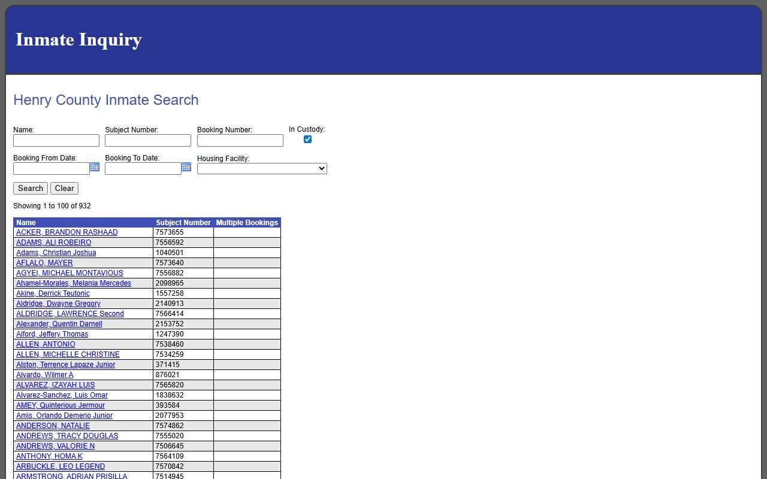Select subject number 393584
The image size is (767, 479).
[x=168, y=405]
